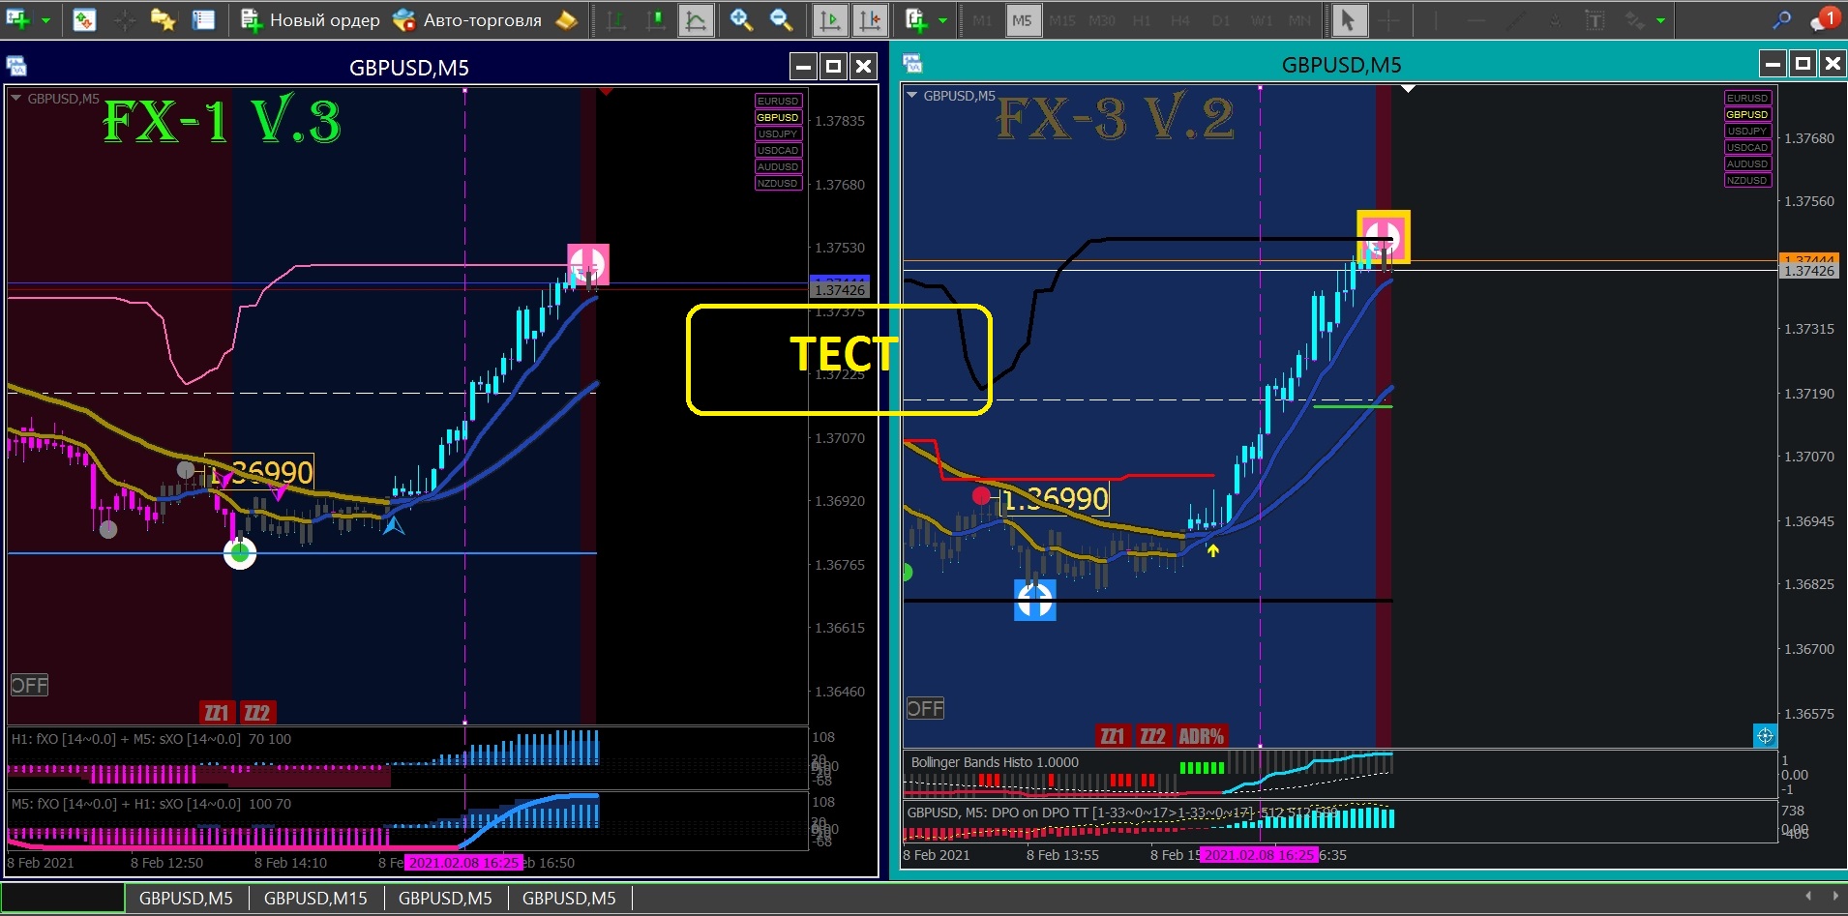1848x916 pixels.
Task: Click USDJPY symbol button in FX-1 chart
Action: coord(778,133)
